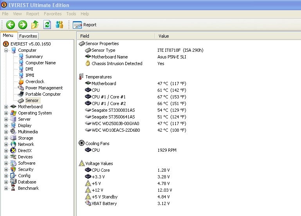Image resolution: width=301 pixels, height=216 pixels.
Task: Click the Field column header
Action: [116, 36]
